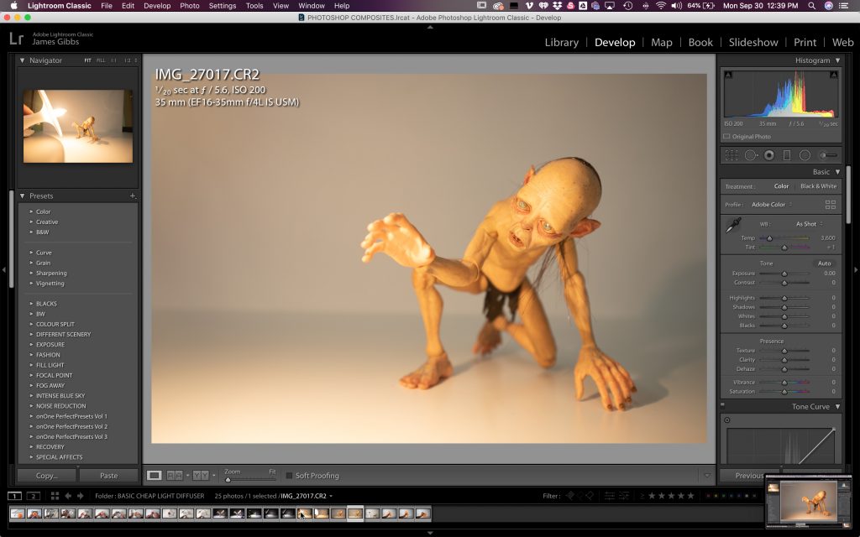Collapse the Basic panel
Viewport: 860px width, 537px height.
(837, 171)
